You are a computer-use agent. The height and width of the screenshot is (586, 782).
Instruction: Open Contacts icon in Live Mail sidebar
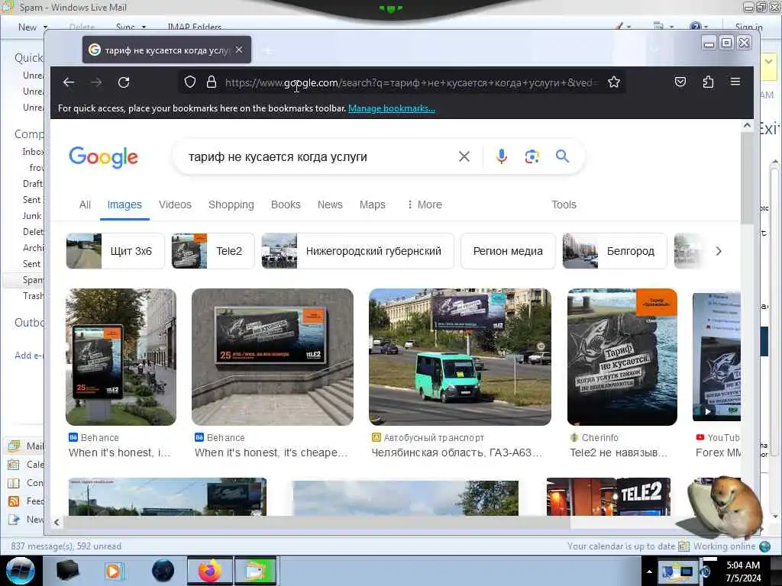coord(14,483)
